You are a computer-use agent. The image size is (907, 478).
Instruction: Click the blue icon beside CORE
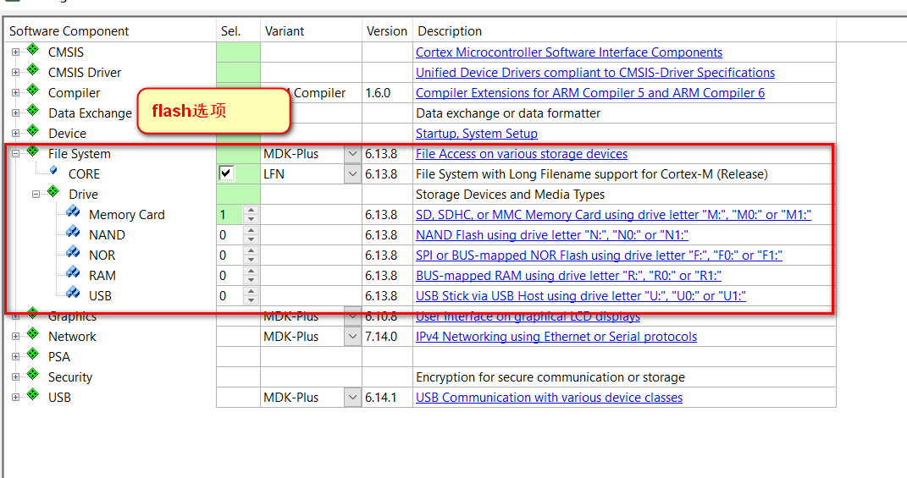(x=54, y=172)
